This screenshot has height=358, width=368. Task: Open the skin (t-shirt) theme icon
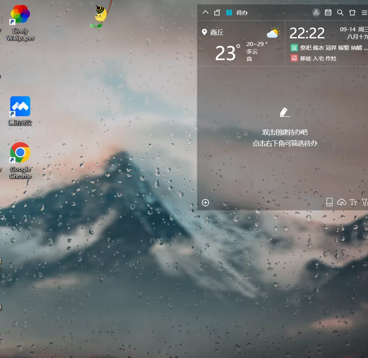coord(352,13)
